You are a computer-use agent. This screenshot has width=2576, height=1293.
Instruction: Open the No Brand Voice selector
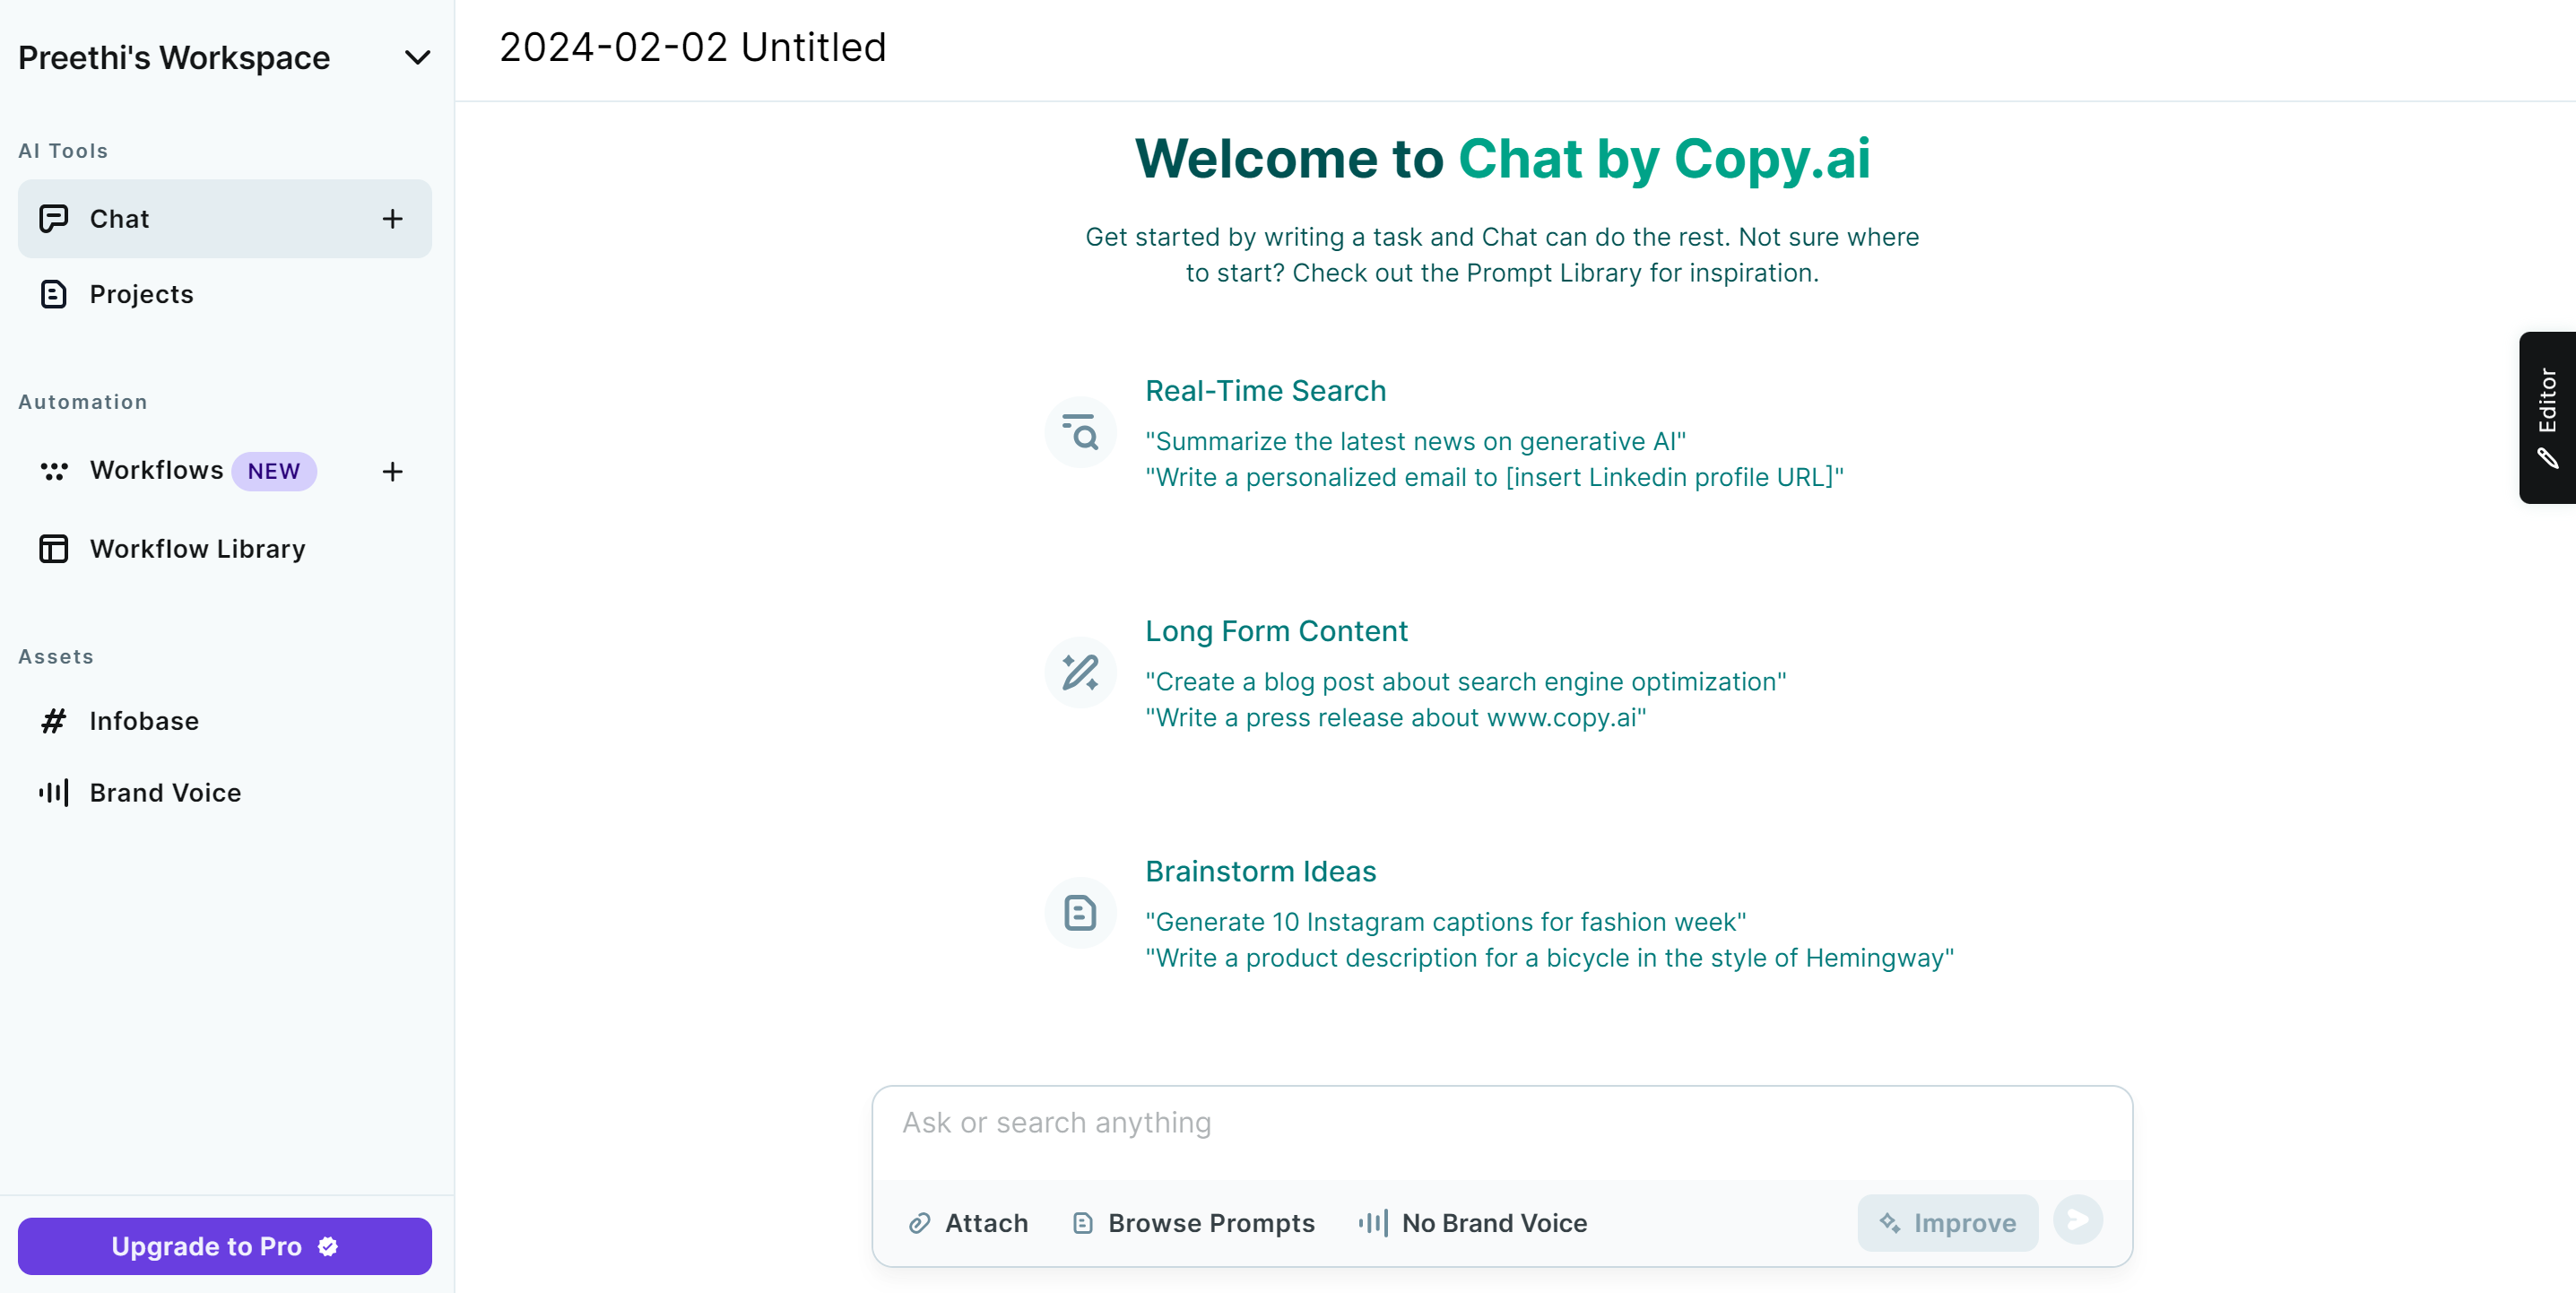pyautogui.click(x=1473, y=1223)
